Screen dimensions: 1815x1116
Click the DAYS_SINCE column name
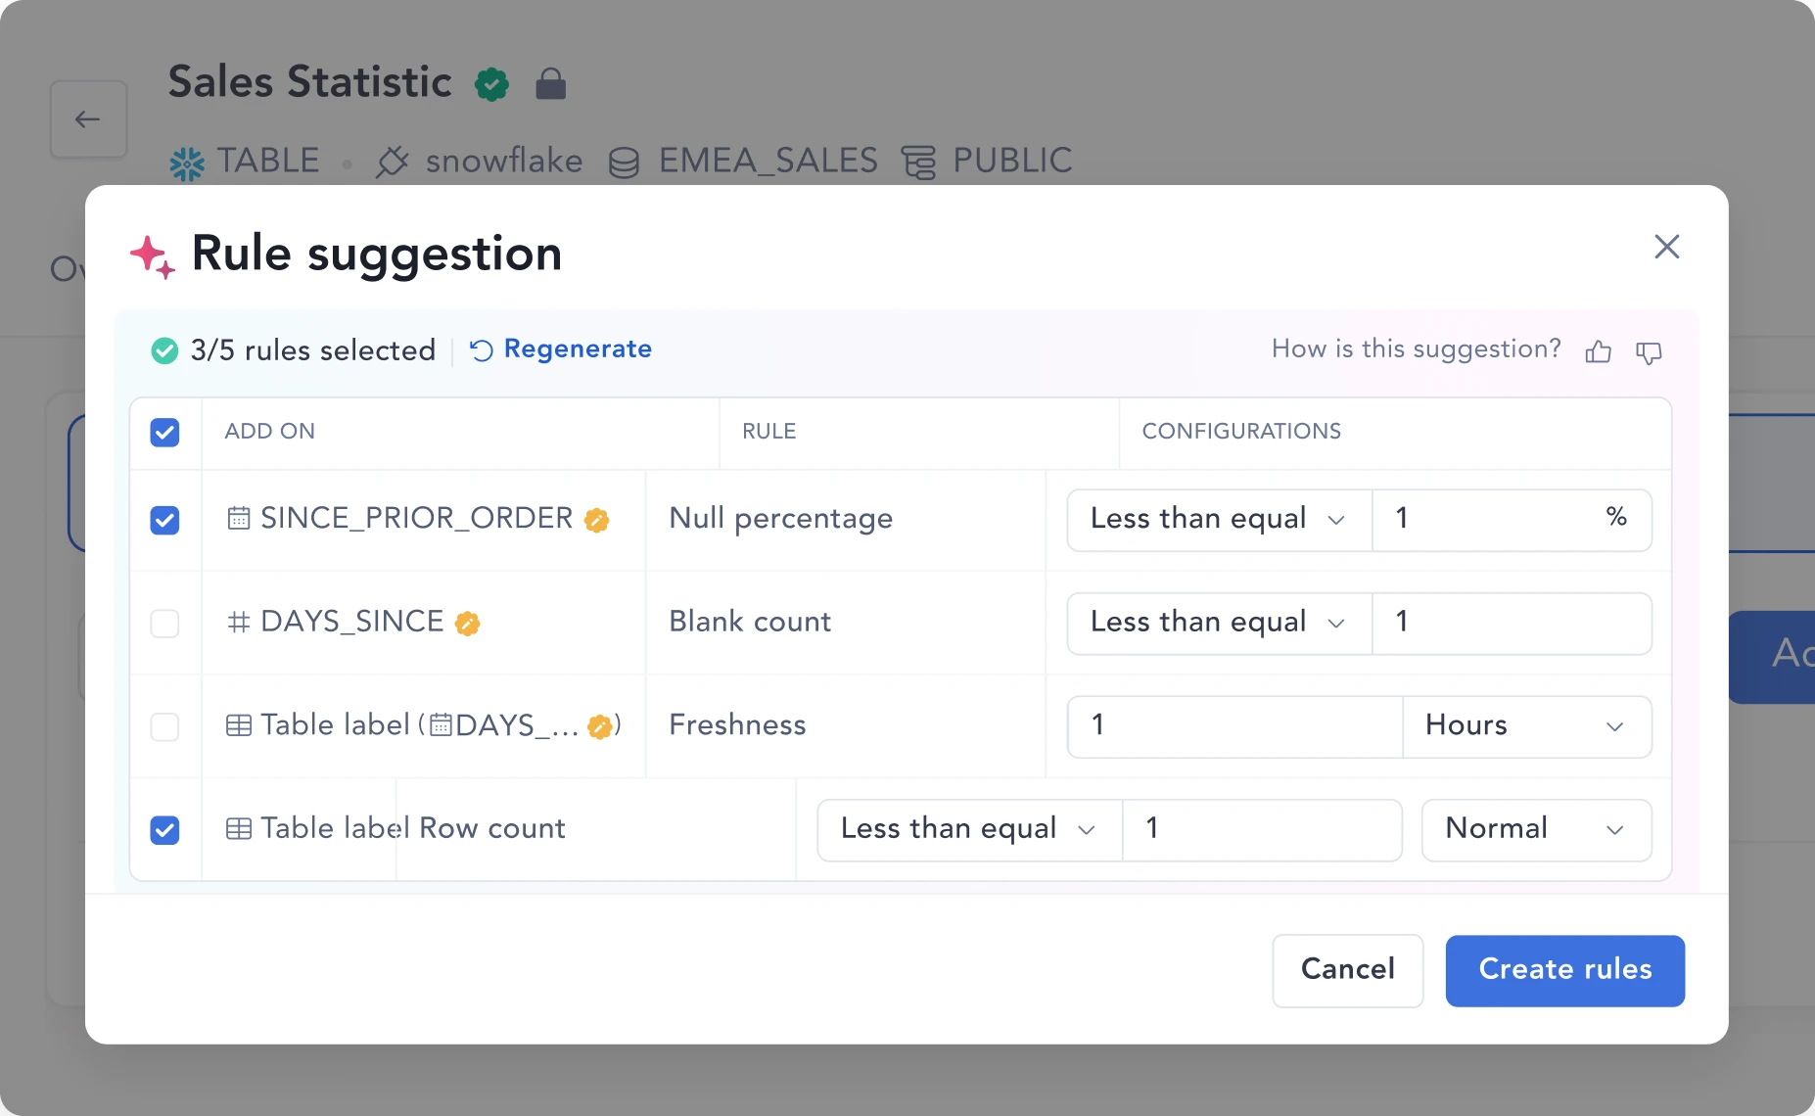(x=351, y=622)
